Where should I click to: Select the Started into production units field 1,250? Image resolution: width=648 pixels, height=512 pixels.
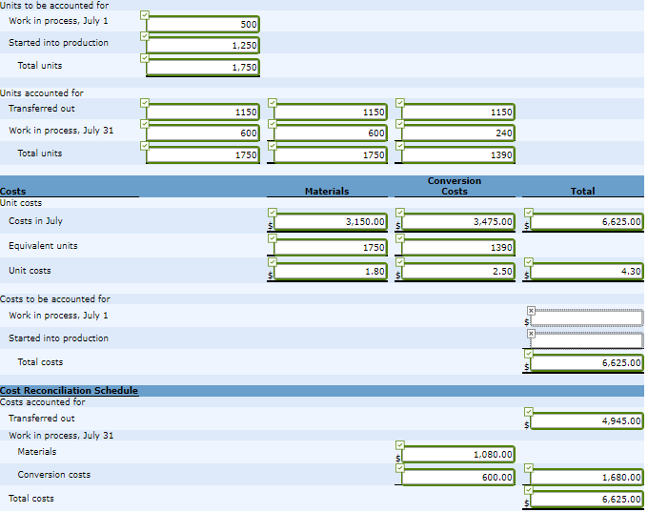(202, 45)
